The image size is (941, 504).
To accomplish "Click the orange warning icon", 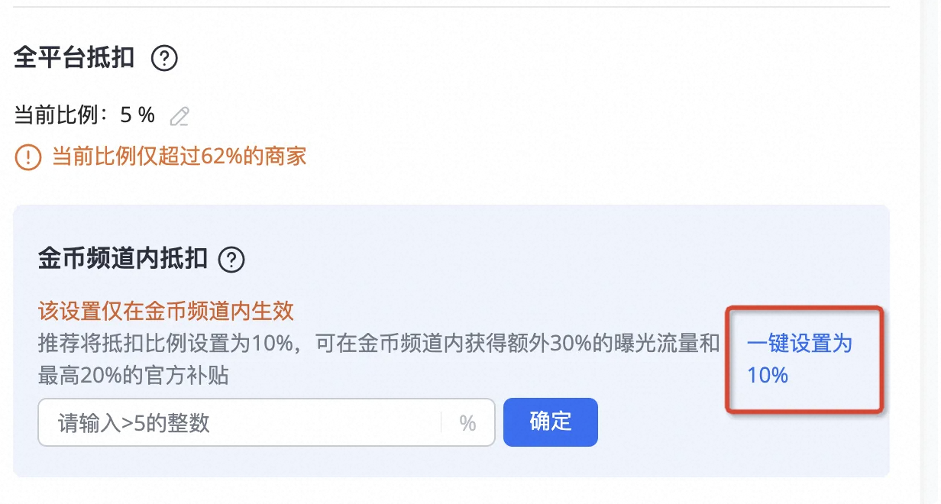I will pos(27,158).
